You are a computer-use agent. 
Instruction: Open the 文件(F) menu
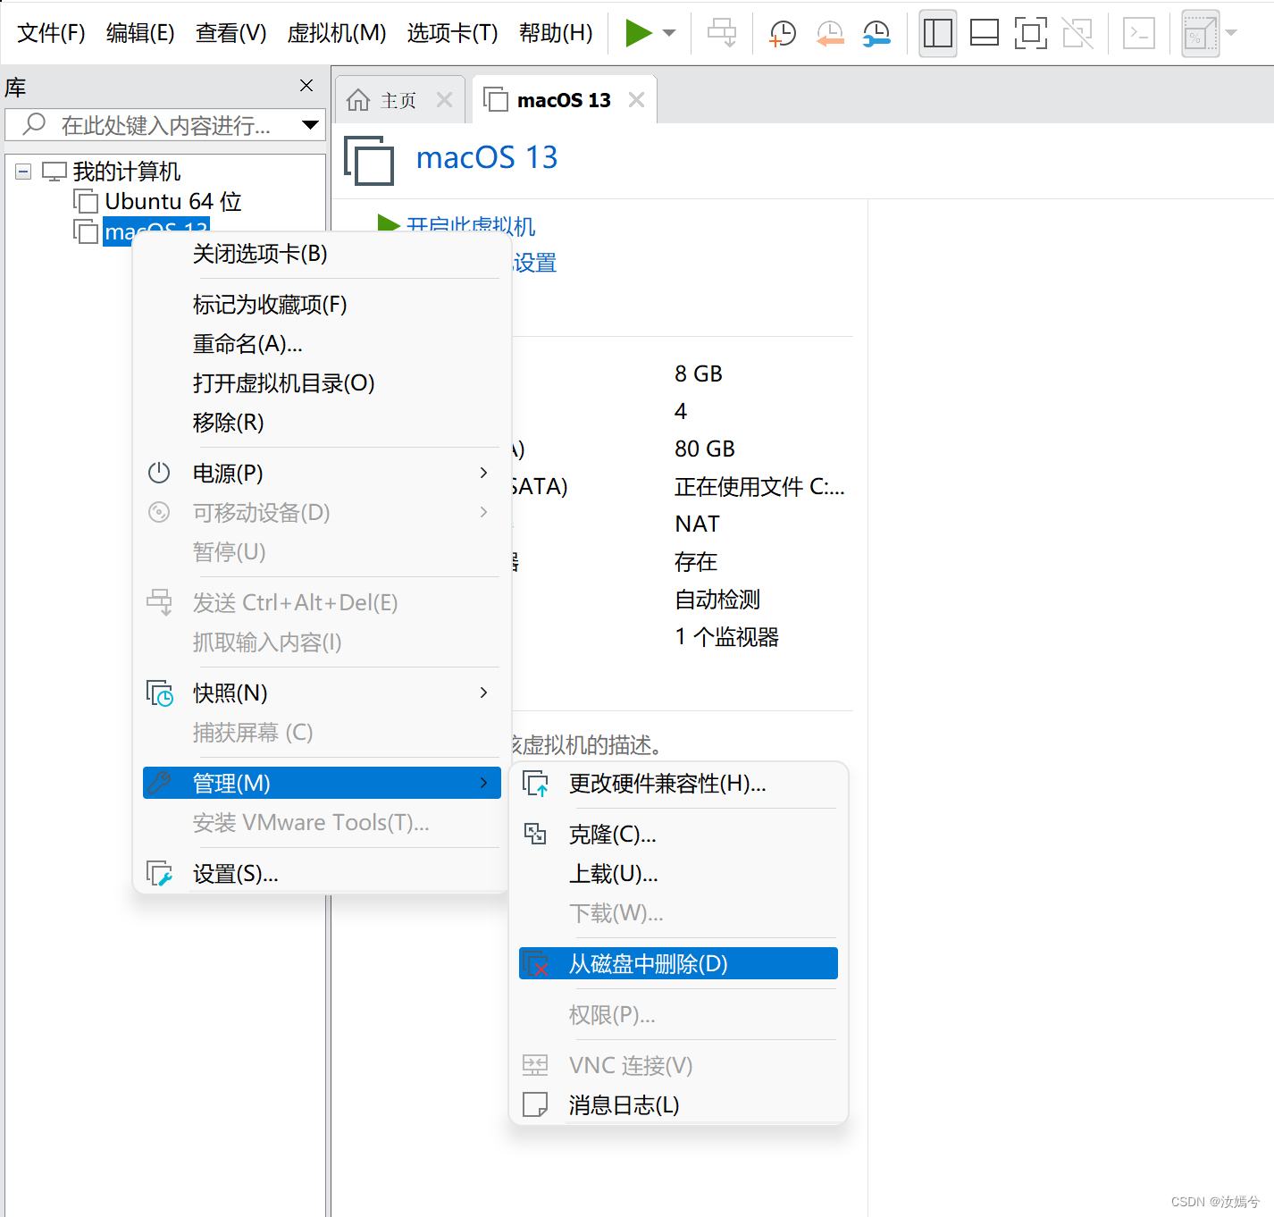click(x=51, y=33)
